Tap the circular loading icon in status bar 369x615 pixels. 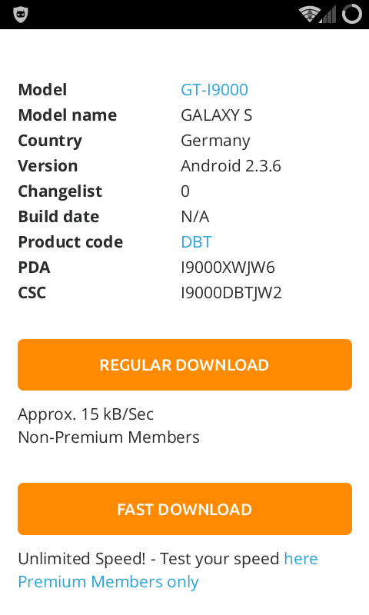coord(352,14)
